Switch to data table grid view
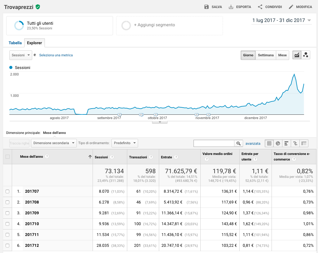Viewport: 318px width, 253px height. pyautogui.click(x=269, y=144)
